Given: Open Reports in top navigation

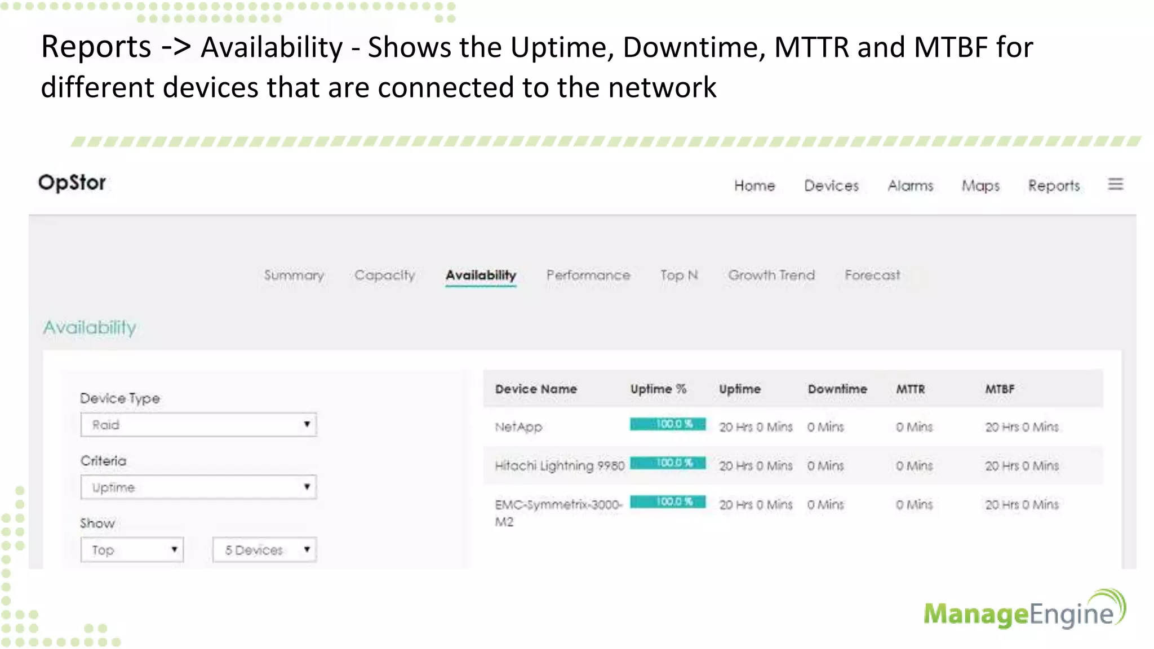Looking at the screenshot, I should click(x=1054, y=186).
